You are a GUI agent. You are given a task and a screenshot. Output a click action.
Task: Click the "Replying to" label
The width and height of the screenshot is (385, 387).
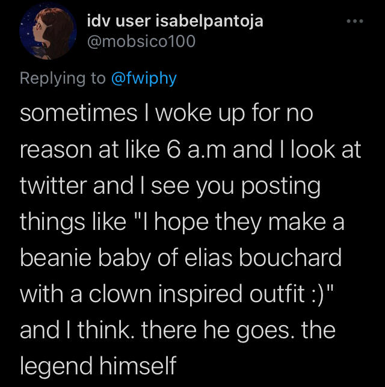[x=63, y=79]
